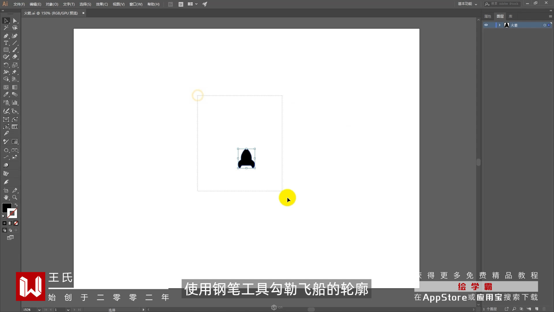Open zoom level dropdown at 150%
This screenshot has height=312, width=554.
tap(39, 310)
